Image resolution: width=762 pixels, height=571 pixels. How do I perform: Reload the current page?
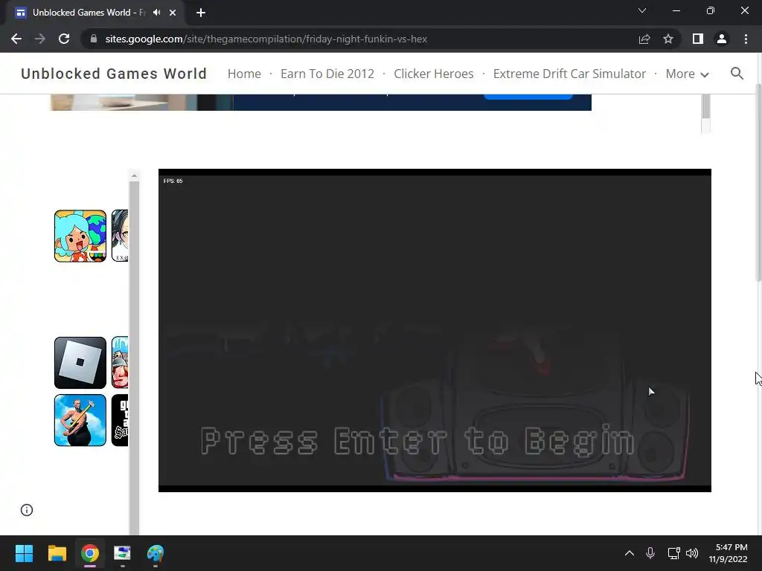(x=64, y=39)
